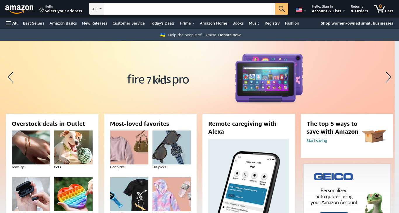
Task: Open the All hamburger menu
Action: pyautogui.click(x=12, y=23)
